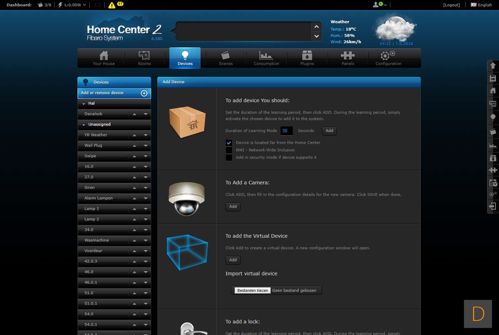The height and width of the screenshot is (335, 499).
Task: Open the Consumption tab
Action: pyautogui.click(x=266, y=58)
